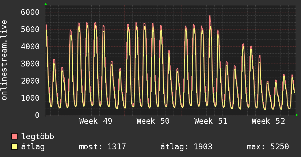The height and width of the screenshot is (157, 301).
Task: Click the Week 49 axis label
Action: tap(96, 121)
